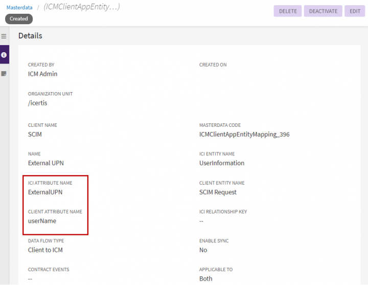Click the Masterdata breadcrumb link
This screenshot has height=285, width=368.
click(x=19, y=8)
